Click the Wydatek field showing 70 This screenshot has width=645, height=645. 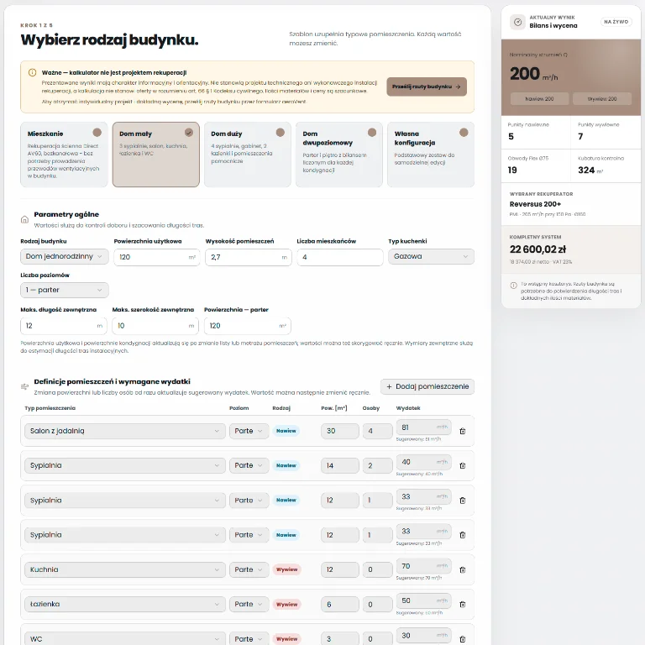pos(423,566)
